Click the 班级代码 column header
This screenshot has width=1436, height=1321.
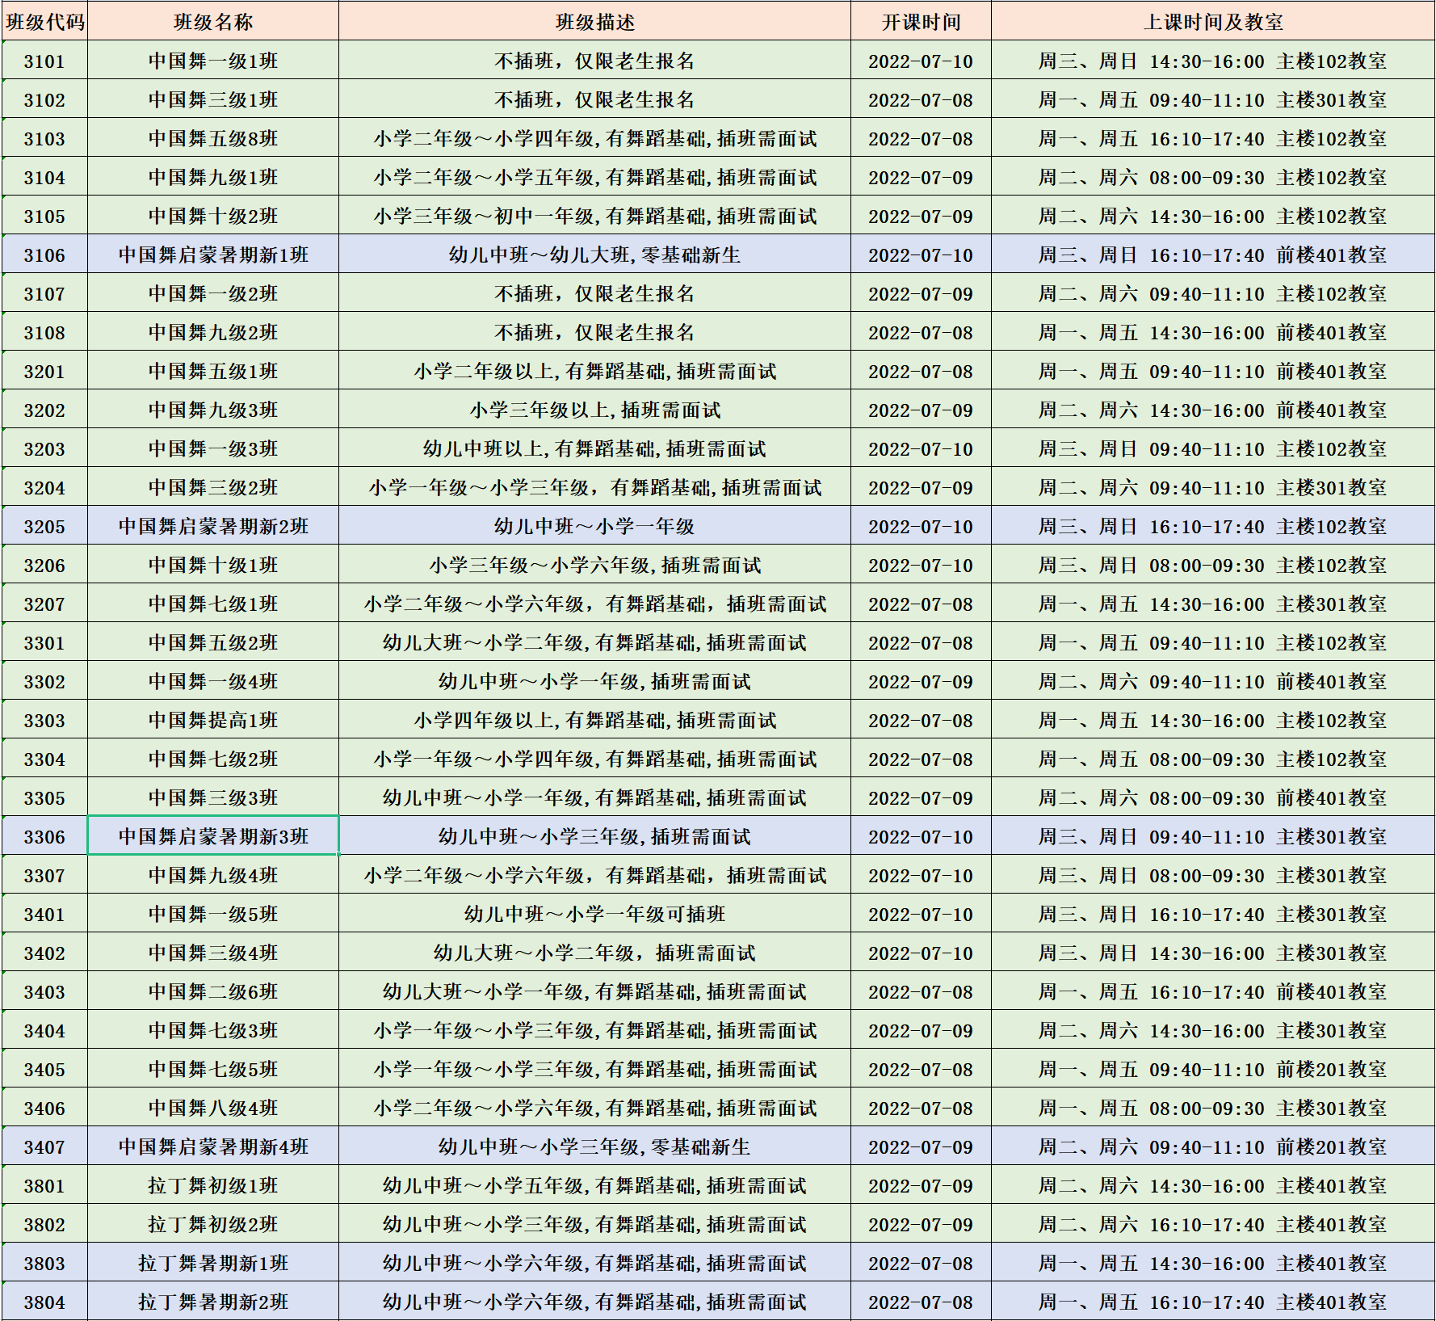[x=44, y=22]
